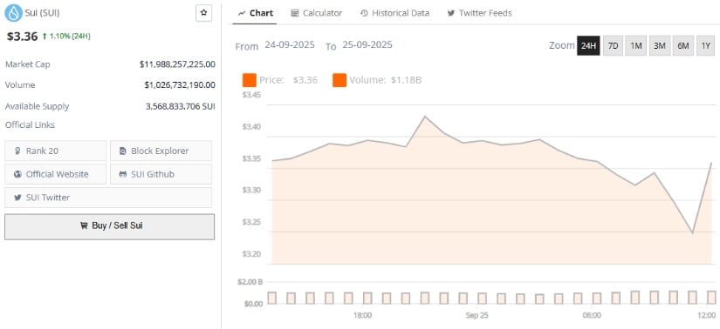
Task: Click the Sui coin logo icon
Action: tap(13, 13)
